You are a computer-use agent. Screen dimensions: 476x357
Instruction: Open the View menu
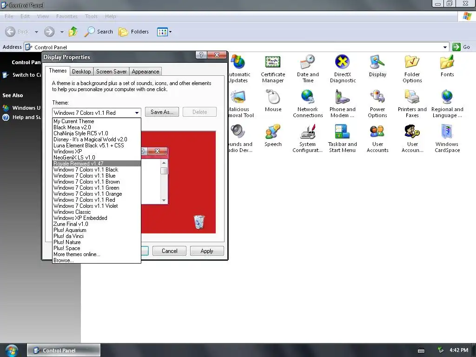point(43,16)
